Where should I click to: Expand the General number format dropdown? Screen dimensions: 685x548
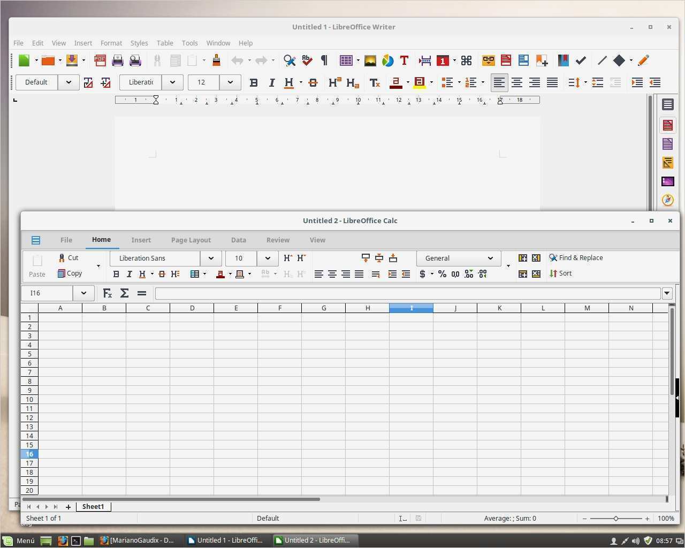(490, 258)
